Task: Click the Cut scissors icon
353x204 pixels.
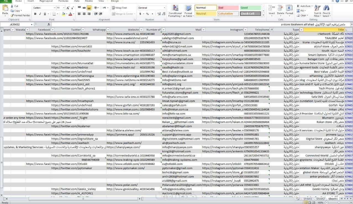Action: 12,6
